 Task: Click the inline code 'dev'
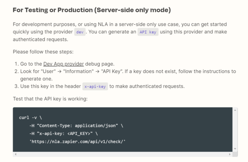point(80,32)
